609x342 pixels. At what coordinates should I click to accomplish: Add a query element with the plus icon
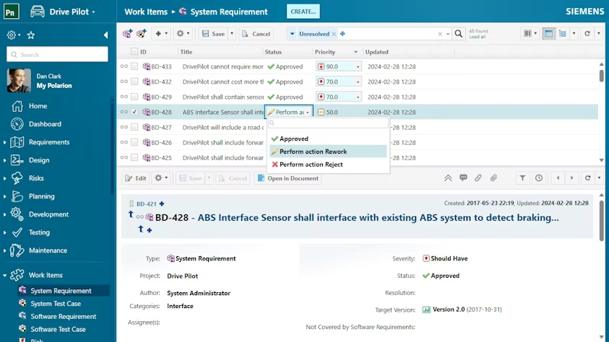point(342,34)
